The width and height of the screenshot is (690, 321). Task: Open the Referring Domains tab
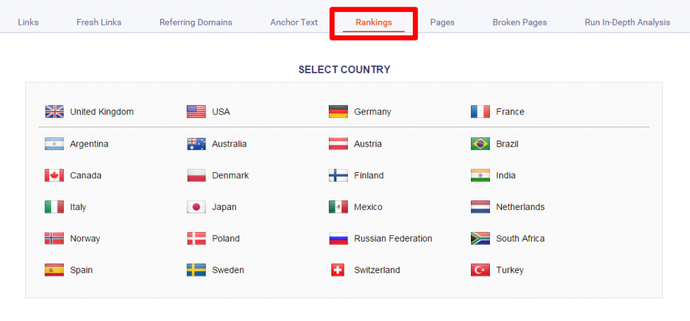click(x=196, y=22)
